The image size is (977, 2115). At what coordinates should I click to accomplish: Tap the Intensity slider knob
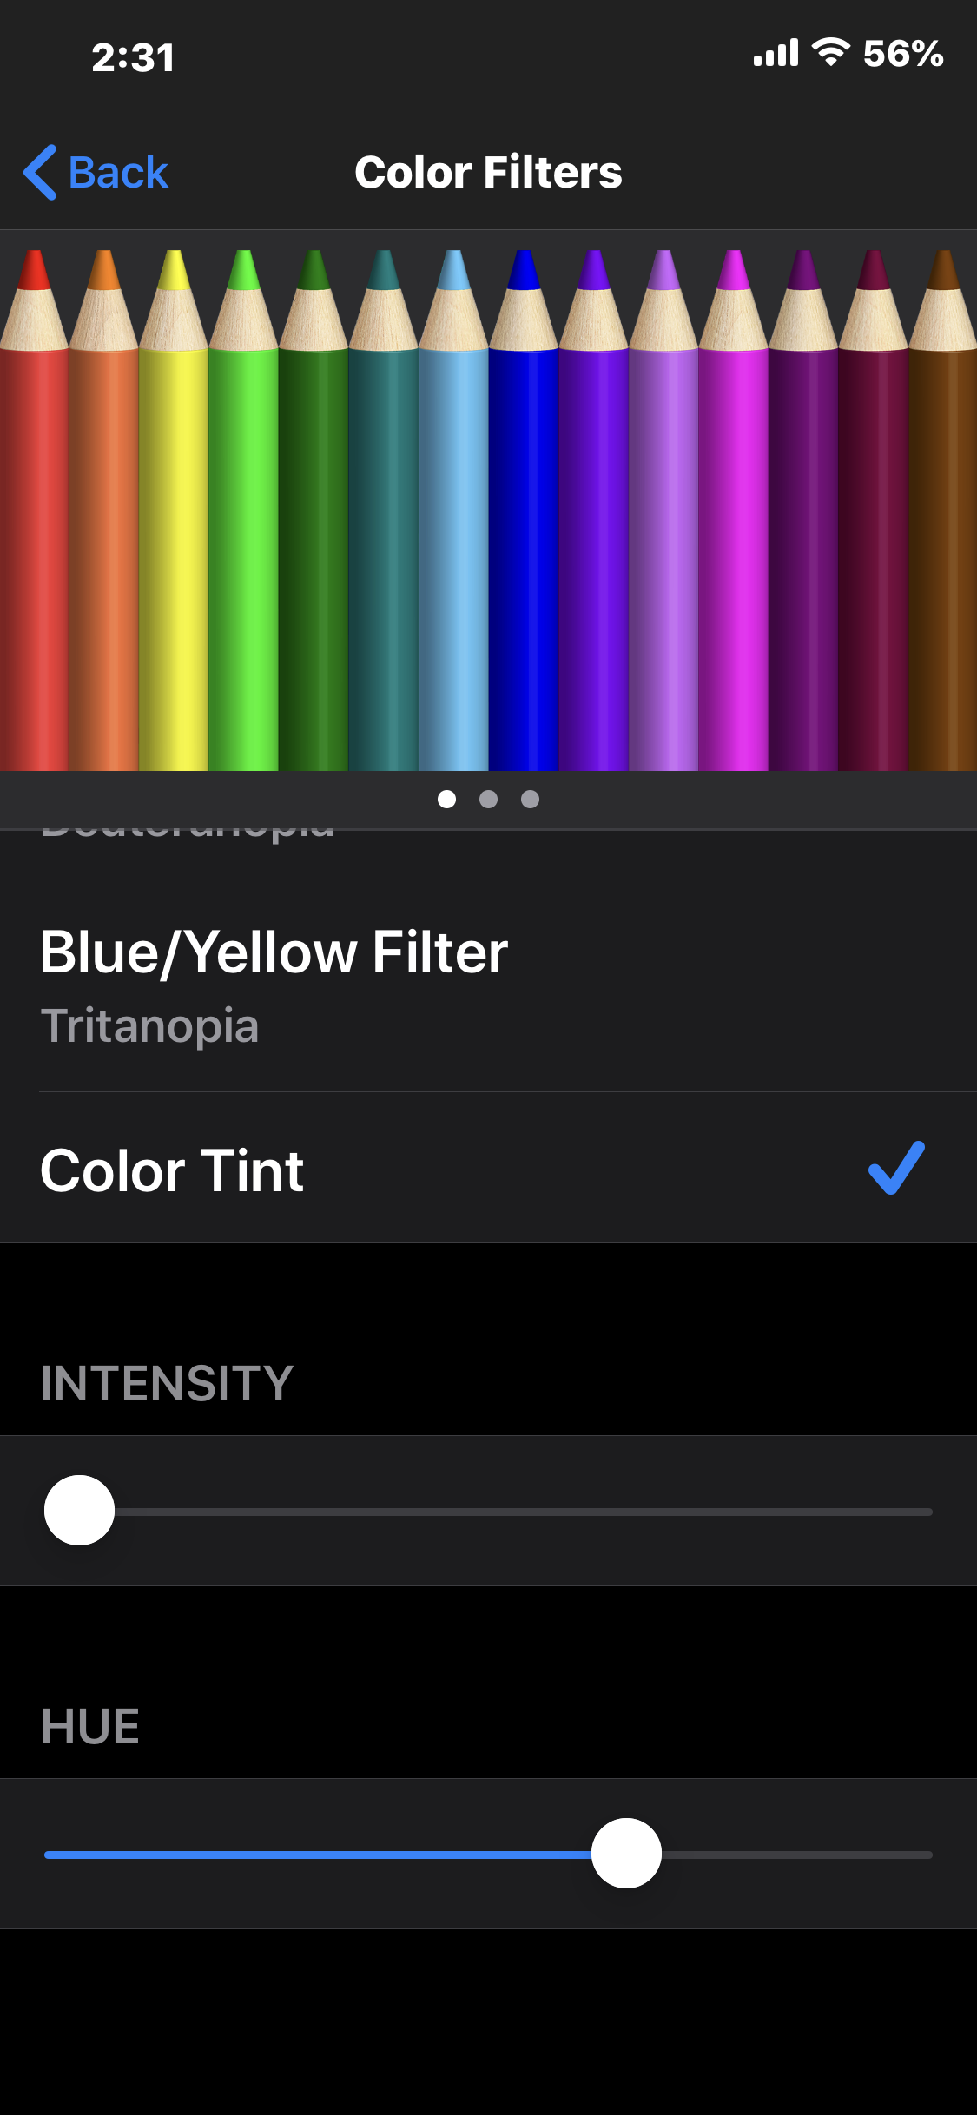pos(79,1511)
